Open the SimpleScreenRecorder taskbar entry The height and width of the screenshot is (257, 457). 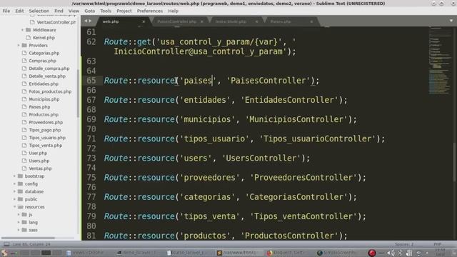pos(336,253)
